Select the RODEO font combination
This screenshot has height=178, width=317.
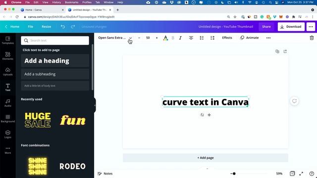tap(73, 166)
